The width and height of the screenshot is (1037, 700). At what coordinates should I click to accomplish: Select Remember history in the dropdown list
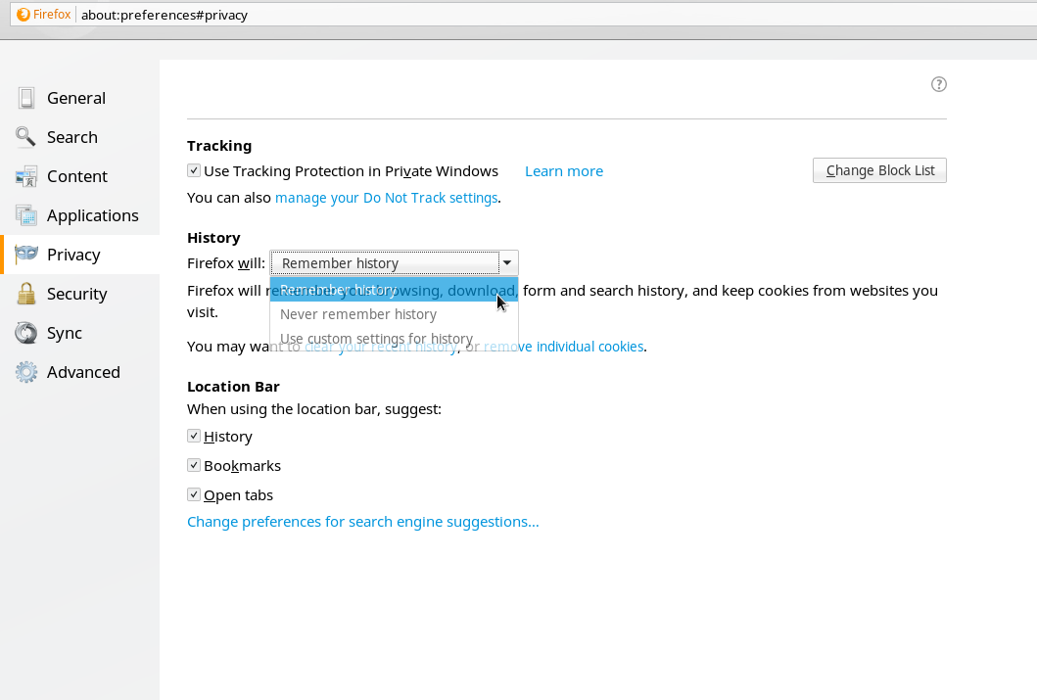pyautogui.click(x=394, y=290)
